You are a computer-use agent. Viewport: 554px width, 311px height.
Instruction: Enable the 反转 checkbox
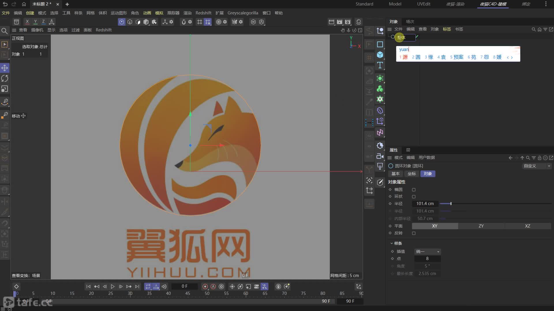[414, 233]
